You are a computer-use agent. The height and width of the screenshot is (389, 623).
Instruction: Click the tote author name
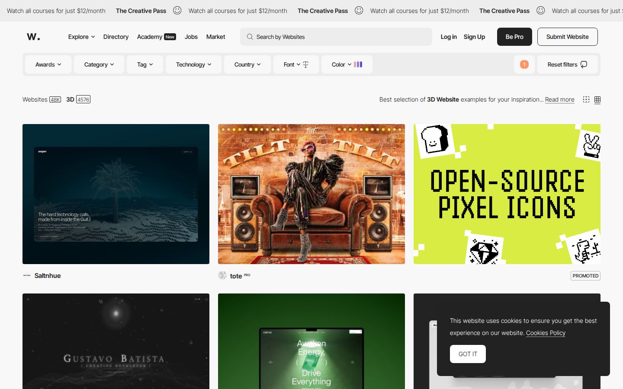point(236,276)
